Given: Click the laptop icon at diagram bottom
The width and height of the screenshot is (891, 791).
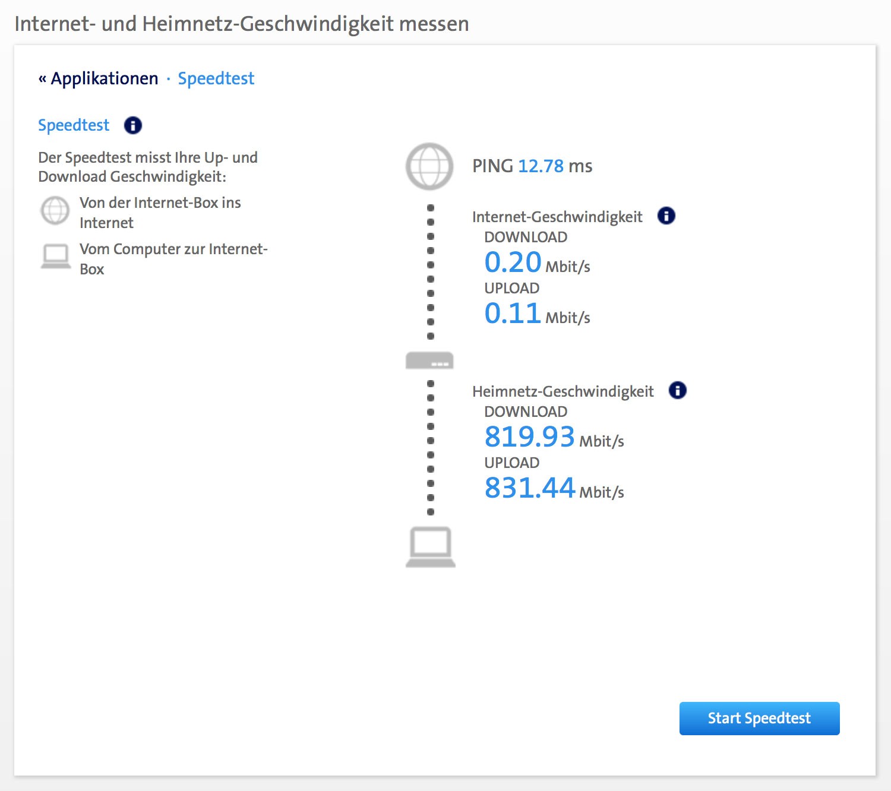Looking at the screenshot, I should 430,546.
